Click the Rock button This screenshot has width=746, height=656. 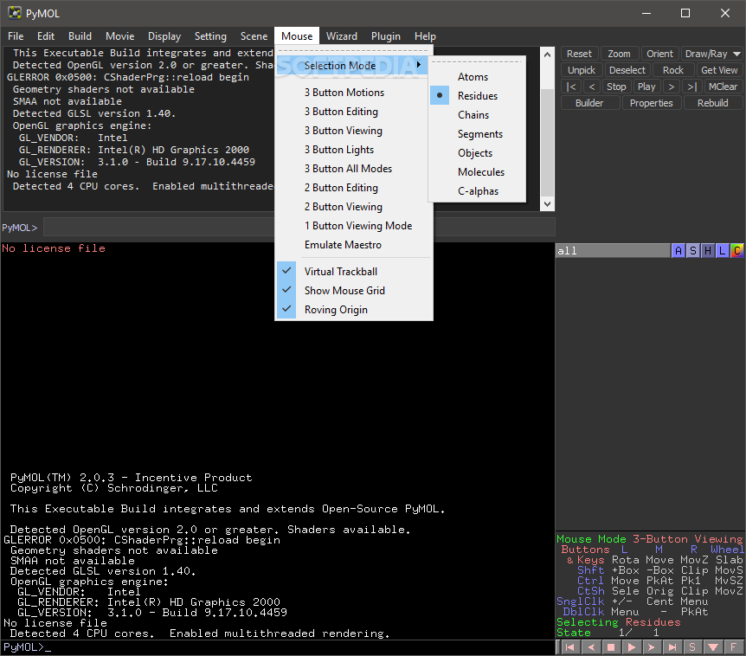[x=672, y=70]
